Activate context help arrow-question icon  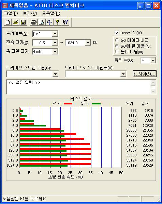click(65, 22)
